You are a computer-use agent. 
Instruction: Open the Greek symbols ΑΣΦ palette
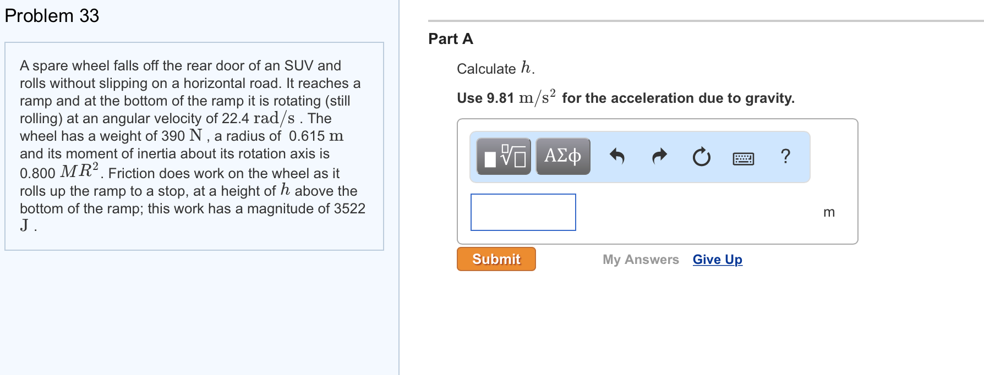point(563,157)
